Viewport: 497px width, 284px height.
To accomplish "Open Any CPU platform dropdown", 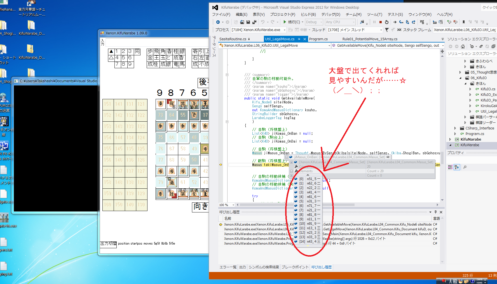I will coord(340,22).
